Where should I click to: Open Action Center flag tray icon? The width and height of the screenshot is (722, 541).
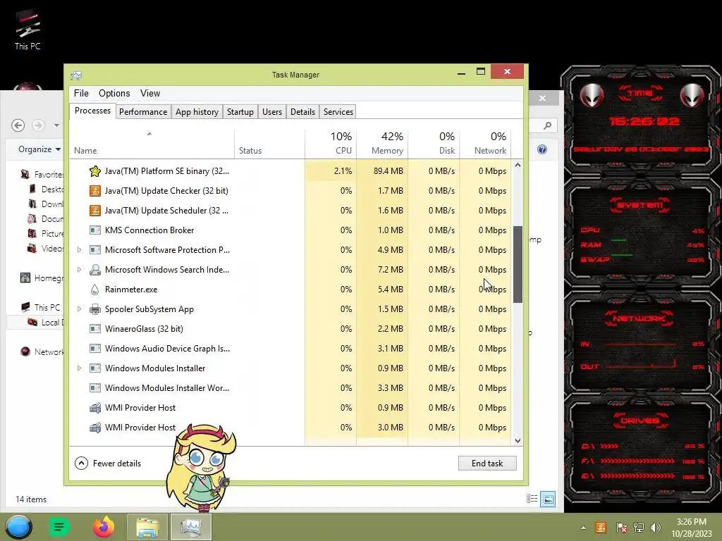[622, 528]
